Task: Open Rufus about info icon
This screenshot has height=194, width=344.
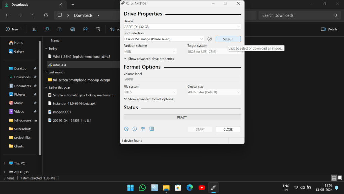Action: tap(135, 129)
